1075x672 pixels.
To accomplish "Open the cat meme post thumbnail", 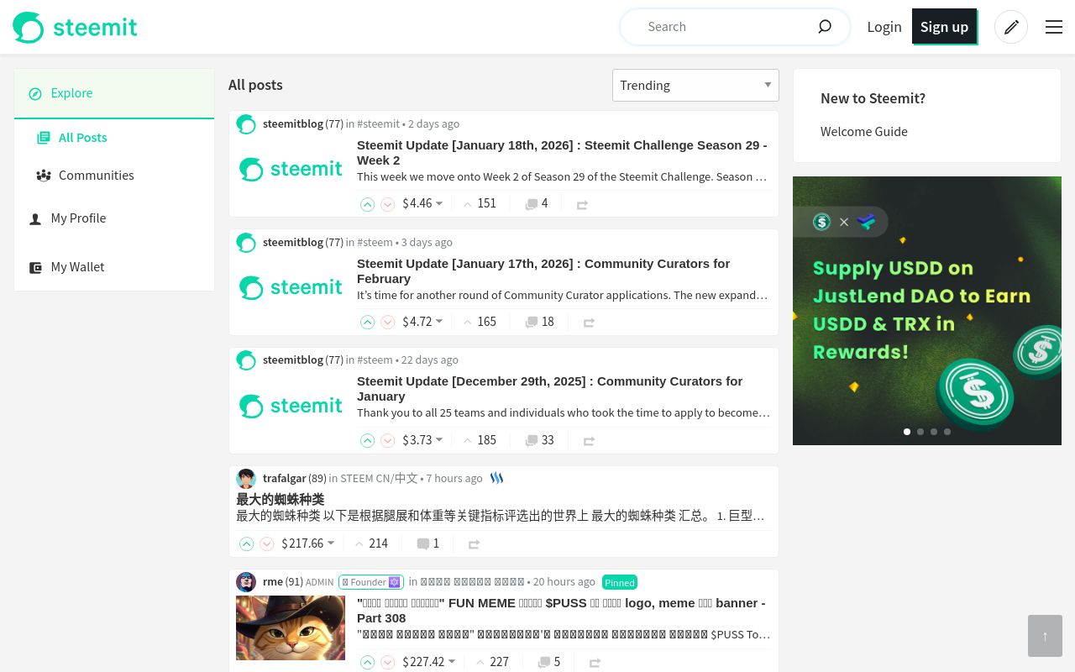I will coord(291,628).
